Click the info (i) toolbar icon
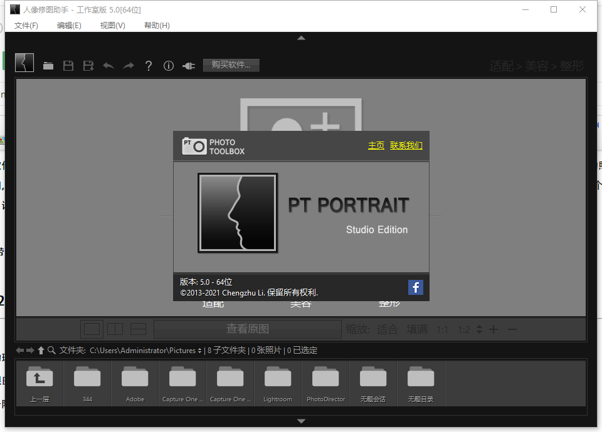This screenshot has width=602, height=432. 168,65
